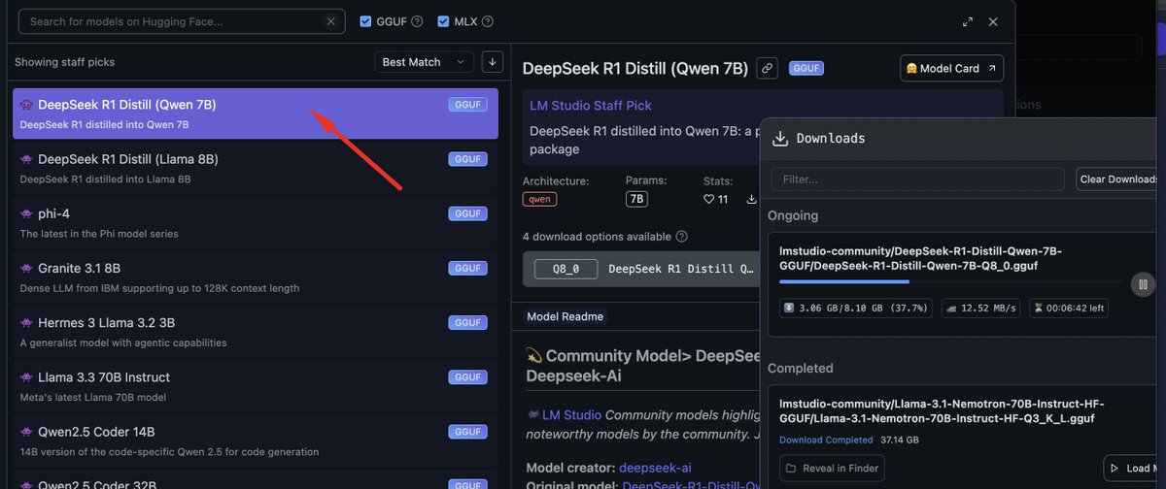The width and height of the screenshot is (1166, 489).
Task: Click the DeepSeek Llama 8B row GGUF badge
Action: pyautogui.click(x=467, y=159)
